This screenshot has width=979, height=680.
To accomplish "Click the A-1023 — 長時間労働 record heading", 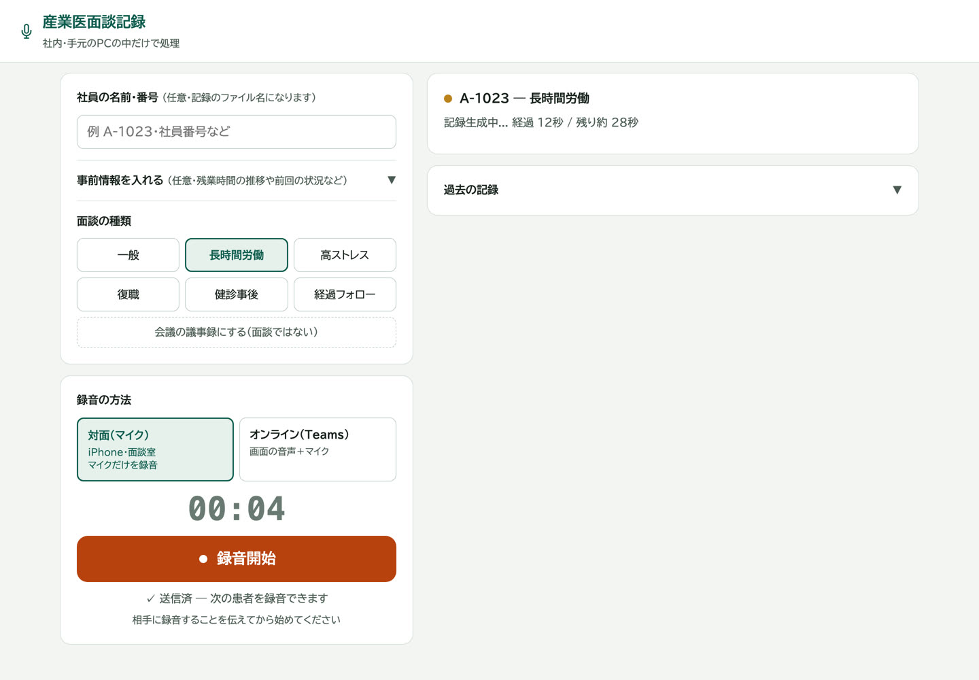I will point(525,99).
